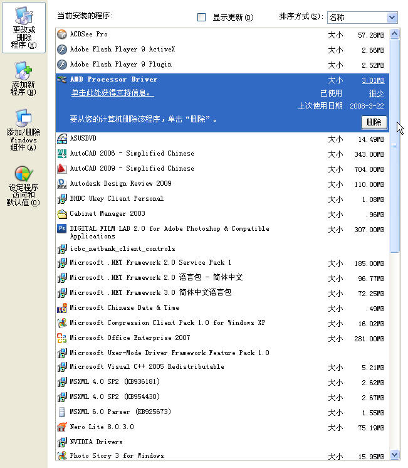The height and width of the screenshot is (468, 408).
Task: Select Microsoft .NET Framework 3.0 简体中文语言包 entry
Action: [x=222, y=293]
